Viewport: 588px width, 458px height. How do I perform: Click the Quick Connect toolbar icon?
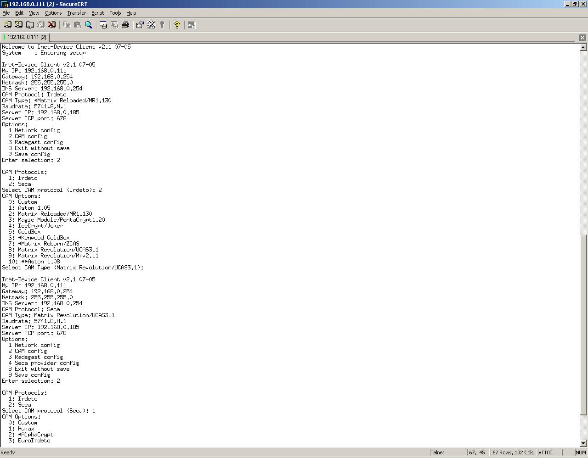tap(19, 25)
